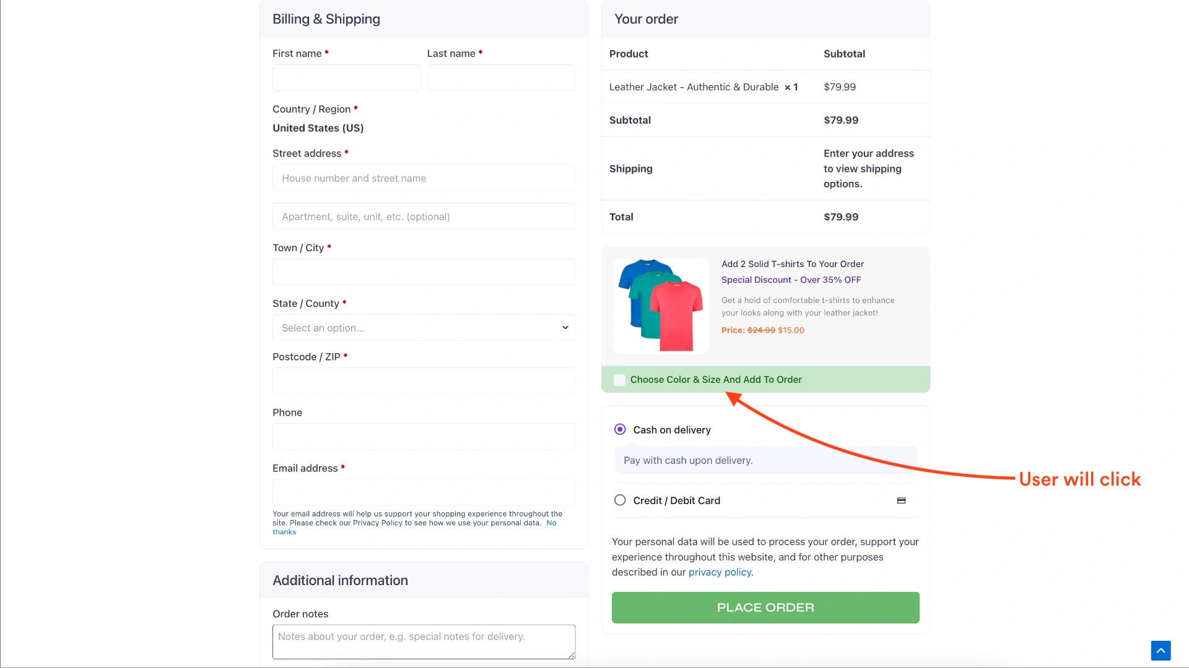Open the privacy policy link
This screenshot has width=1189, height=668.
click(720, 572)
